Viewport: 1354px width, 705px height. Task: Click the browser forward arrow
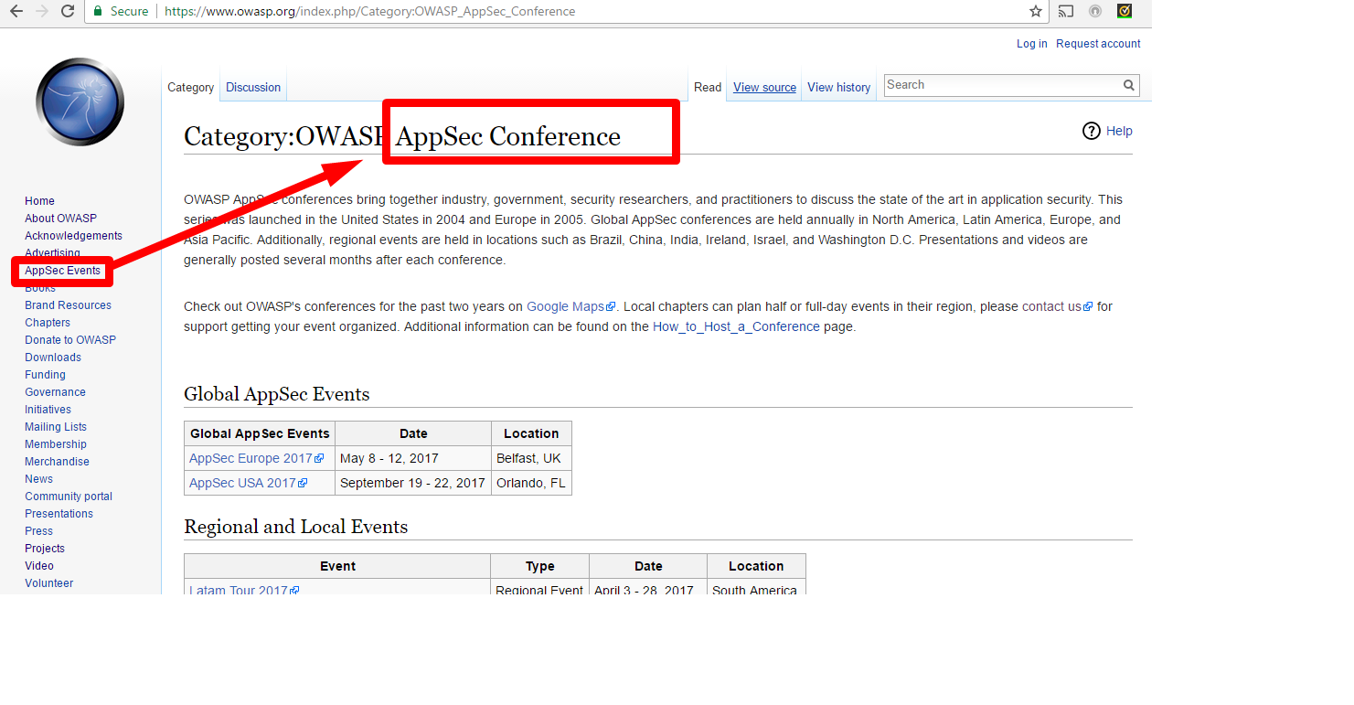pyautogui.click(x=41, y=11)
